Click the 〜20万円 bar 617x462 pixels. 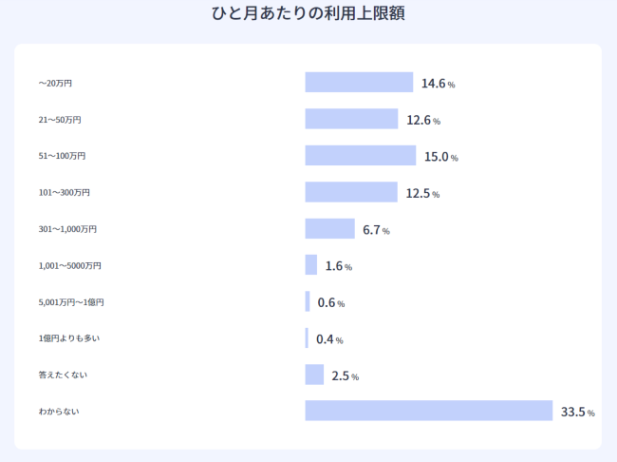point(359,83)
